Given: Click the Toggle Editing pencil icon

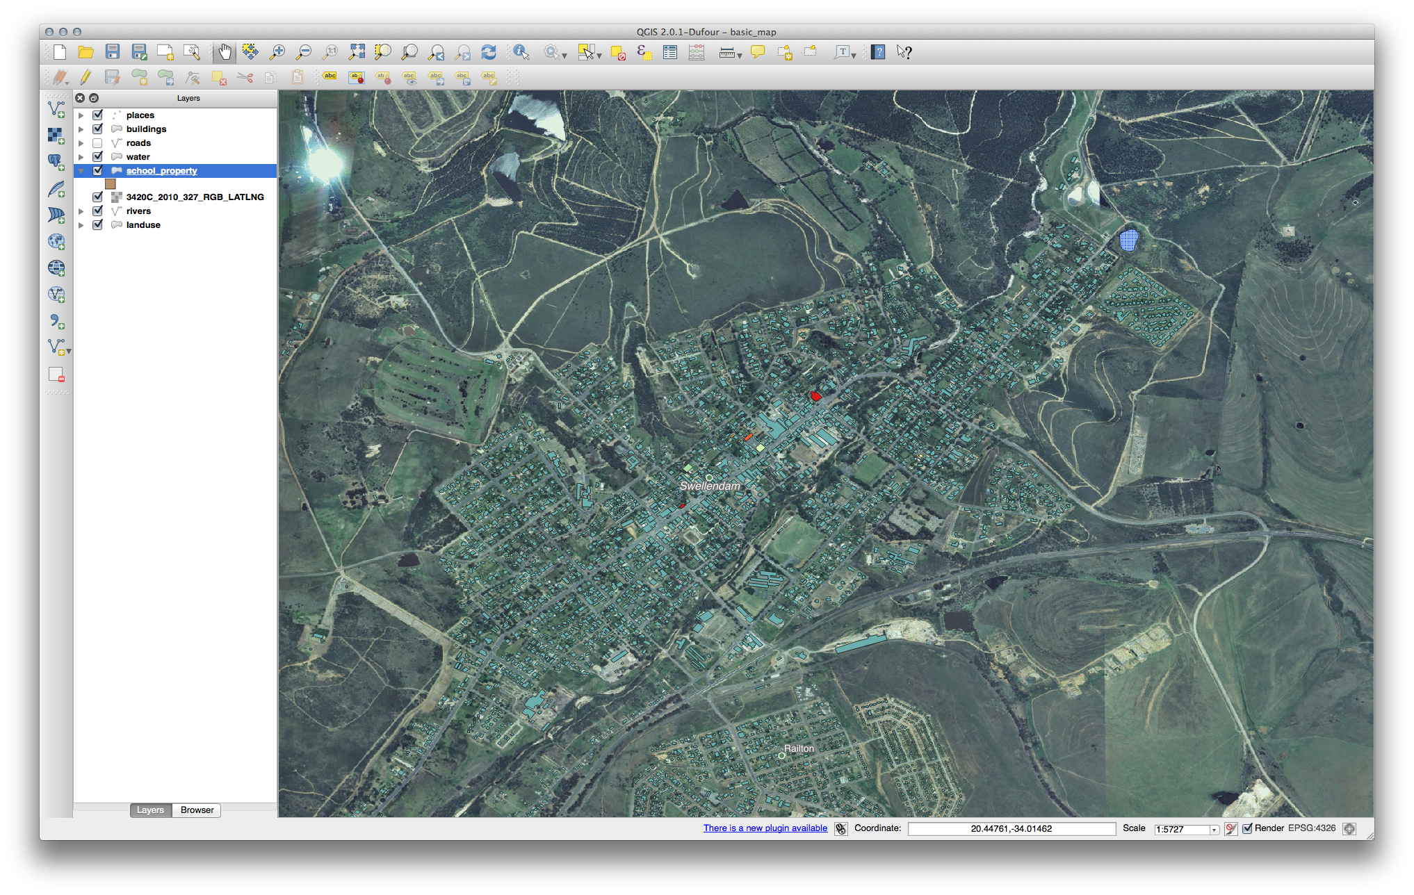Looking at the screenshot, I should pos(85,77).
